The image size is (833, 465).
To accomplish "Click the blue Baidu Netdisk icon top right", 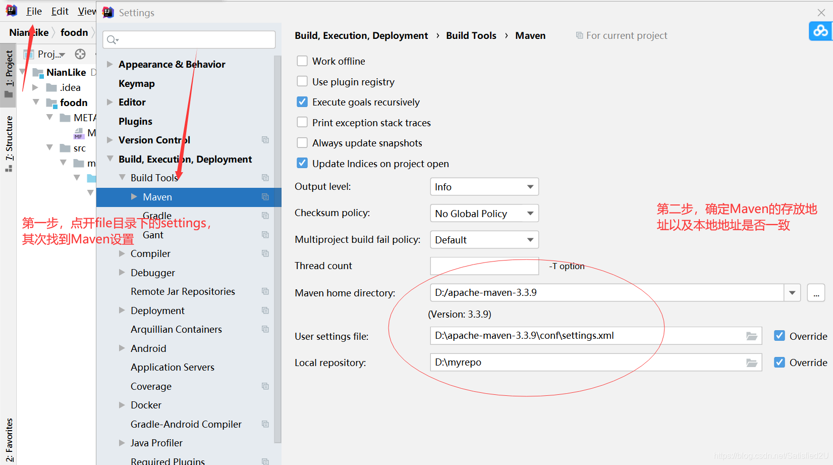I will pos(820,31).
